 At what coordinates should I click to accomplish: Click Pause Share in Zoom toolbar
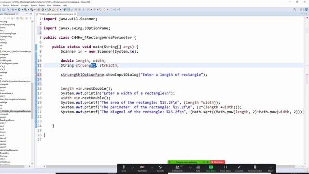225,168
